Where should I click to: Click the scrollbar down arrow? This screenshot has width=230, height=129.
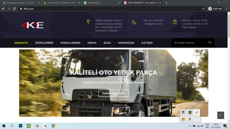[x=229, y=121]
